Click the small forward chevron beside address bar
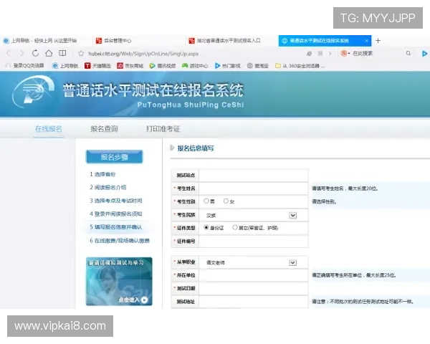This screenshot has height=344, width=430. pyautogui.click(x=330, y=54)
